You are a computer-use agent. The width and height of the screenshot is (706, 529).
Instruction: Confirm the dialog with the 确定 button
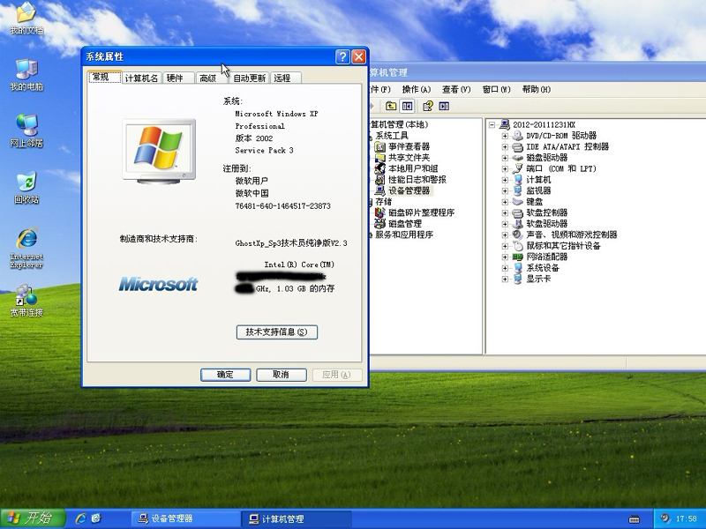225,375
